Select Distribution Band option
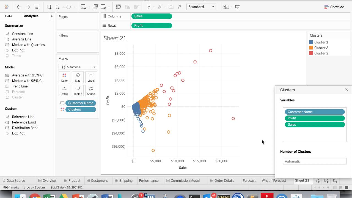Viewport: 352px width, 198px height. pyautogui.click(x=25, y=128)
